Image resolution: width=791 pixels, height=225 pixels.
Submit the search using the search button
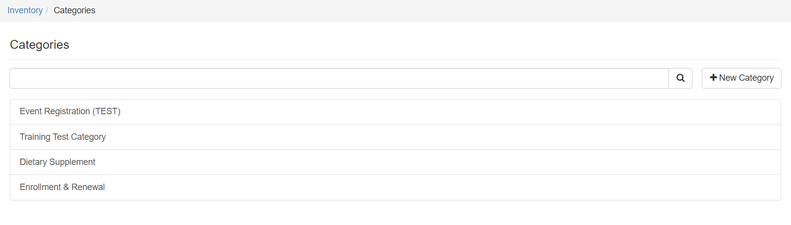tap(680, 78)
